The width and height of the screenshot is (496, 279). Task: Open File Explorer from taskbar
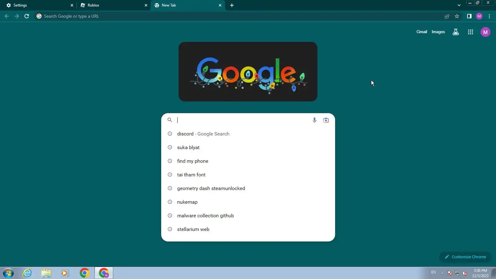click(x=46, y=273)
